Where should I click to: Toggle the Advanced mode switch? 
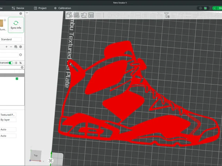point(11,63)
